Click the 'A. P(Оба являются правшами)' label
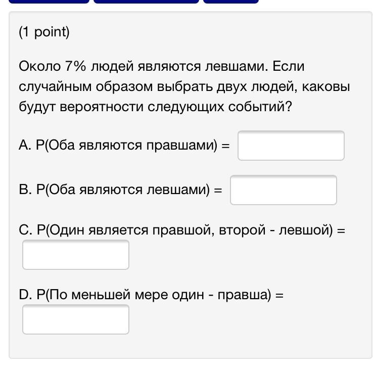The width and height of the screenshot is (373, 373). click(x=118, y=145)
